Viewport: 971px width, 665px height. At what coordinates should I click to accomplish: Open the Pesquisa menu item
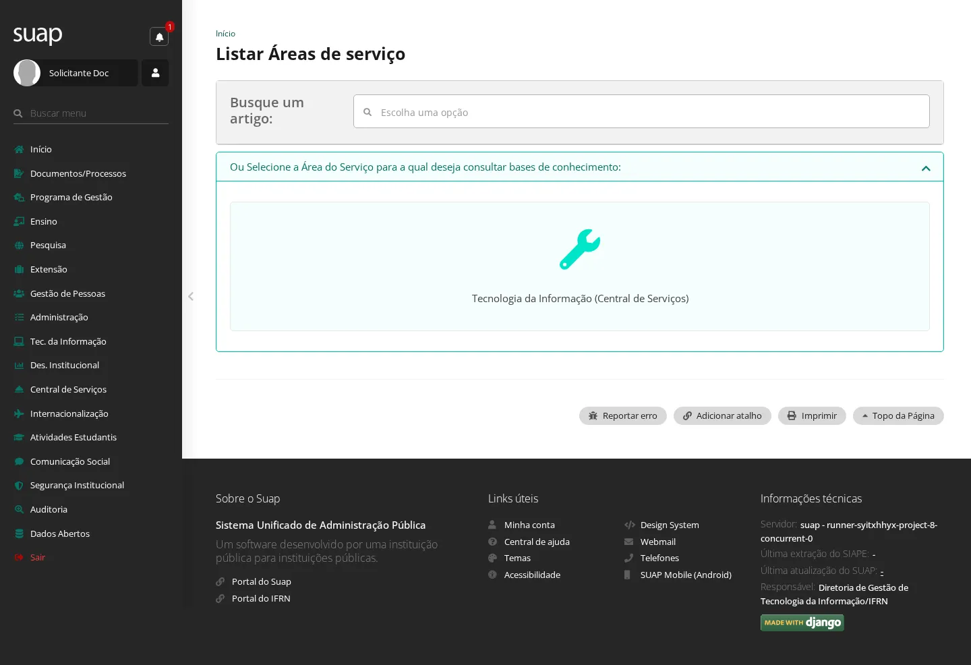tap(91, 245)
